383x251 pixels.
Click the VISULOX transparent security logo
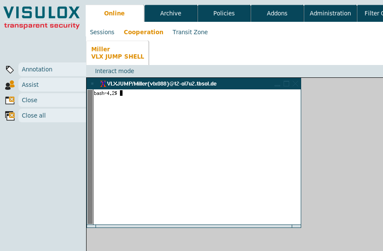tap(42, 17)
